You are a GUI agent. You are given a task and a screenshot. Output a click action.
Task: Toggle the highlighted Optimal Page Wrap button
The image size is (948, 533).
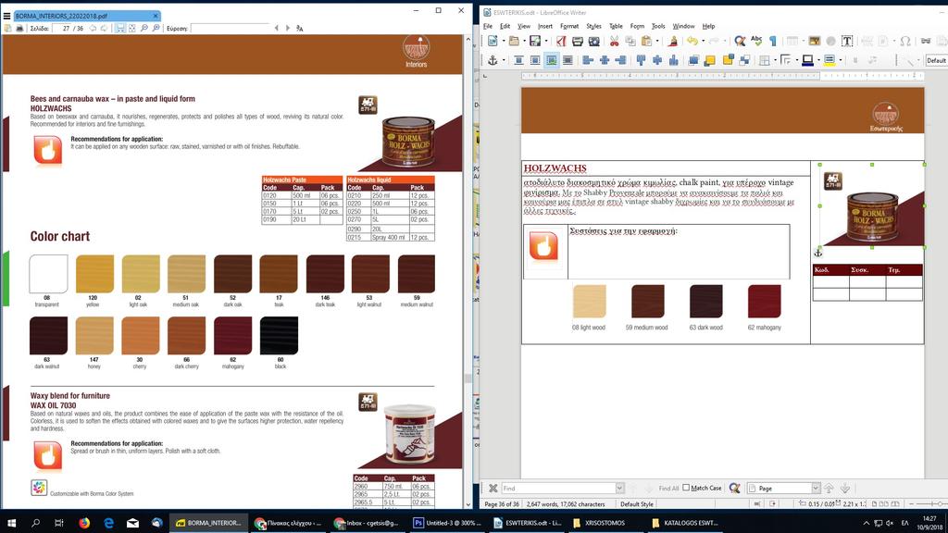(x=552, y=60)
